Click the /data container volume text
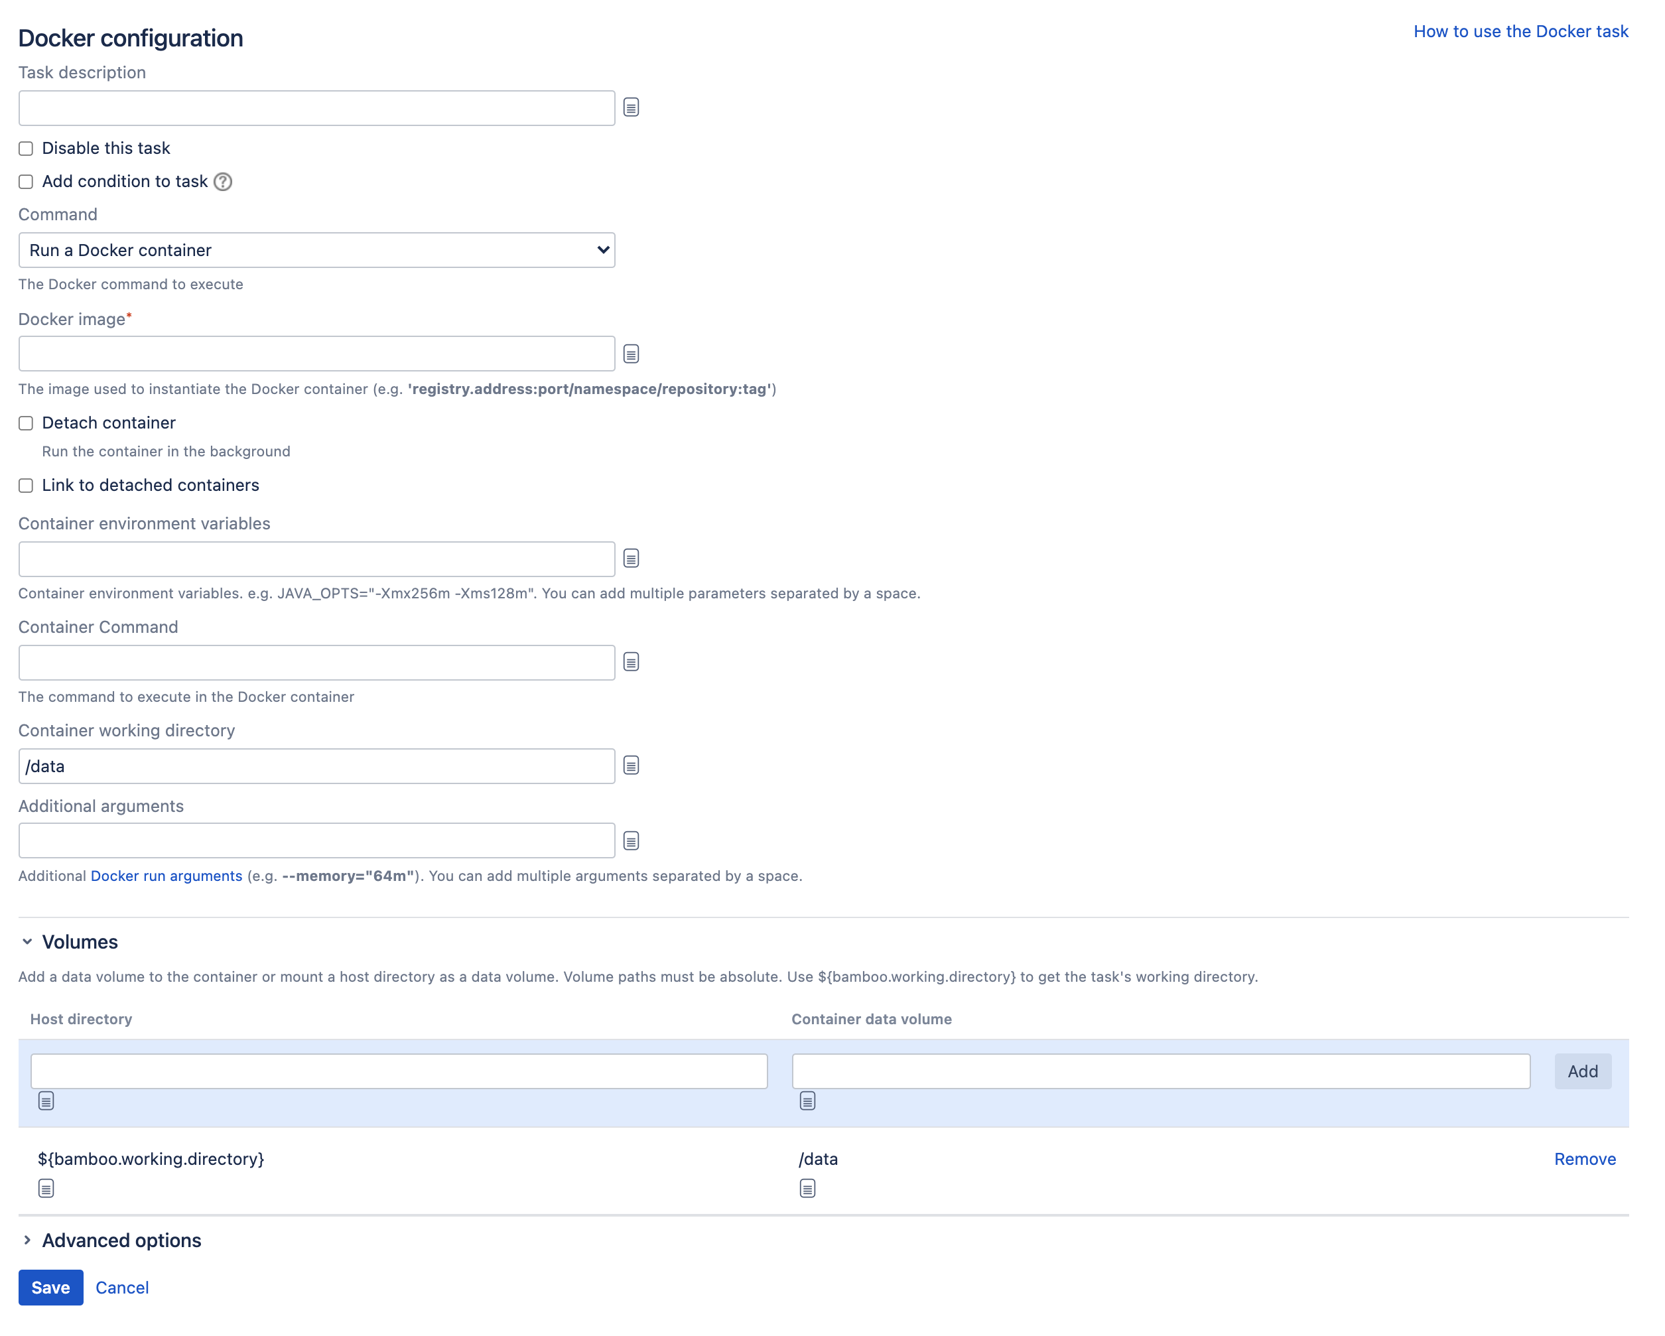The height and width of the screenshot is (1336, 1665). coord(819,1158)
